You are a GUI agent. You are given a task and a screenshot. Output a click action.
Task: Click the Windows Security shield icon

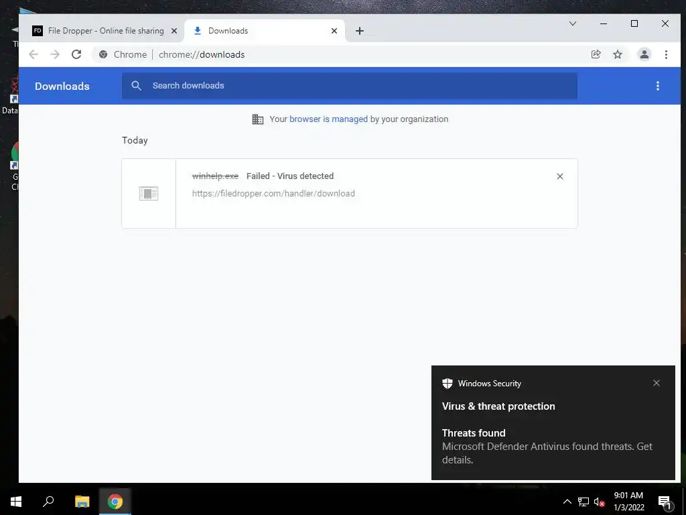447,383
